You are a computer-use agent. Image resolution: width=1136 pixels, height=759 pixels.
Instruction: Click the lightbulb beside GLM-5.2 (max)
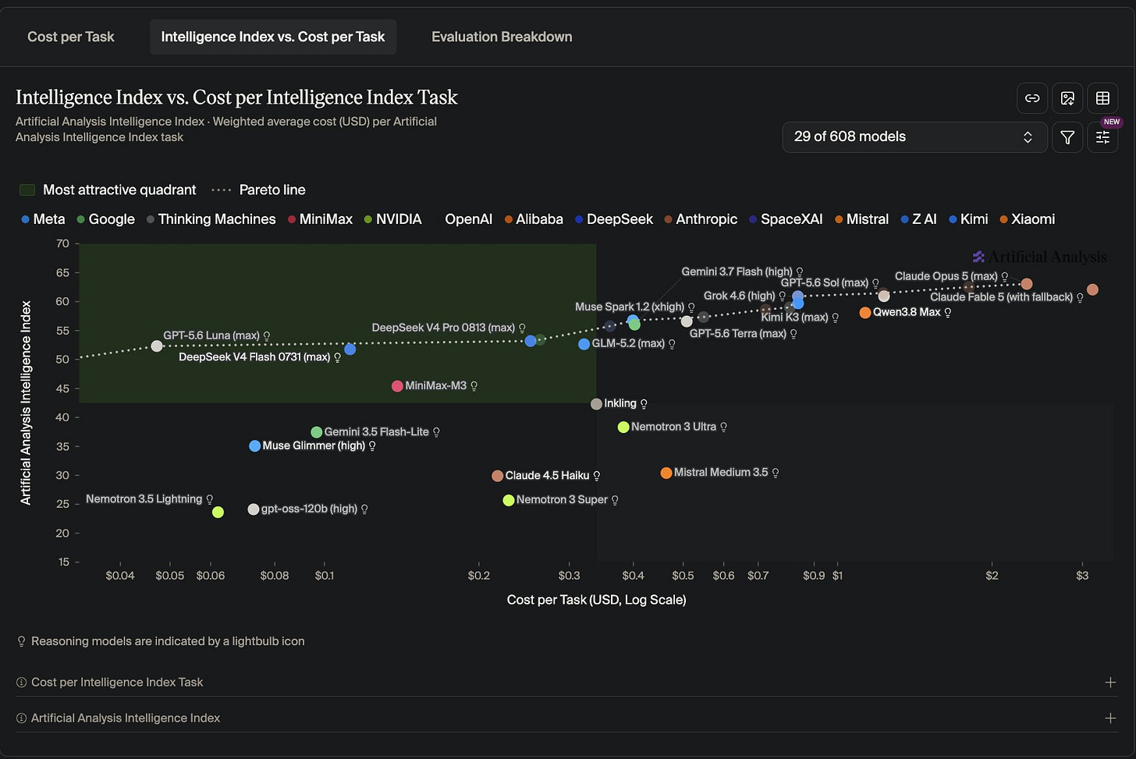tap(672, 344)
